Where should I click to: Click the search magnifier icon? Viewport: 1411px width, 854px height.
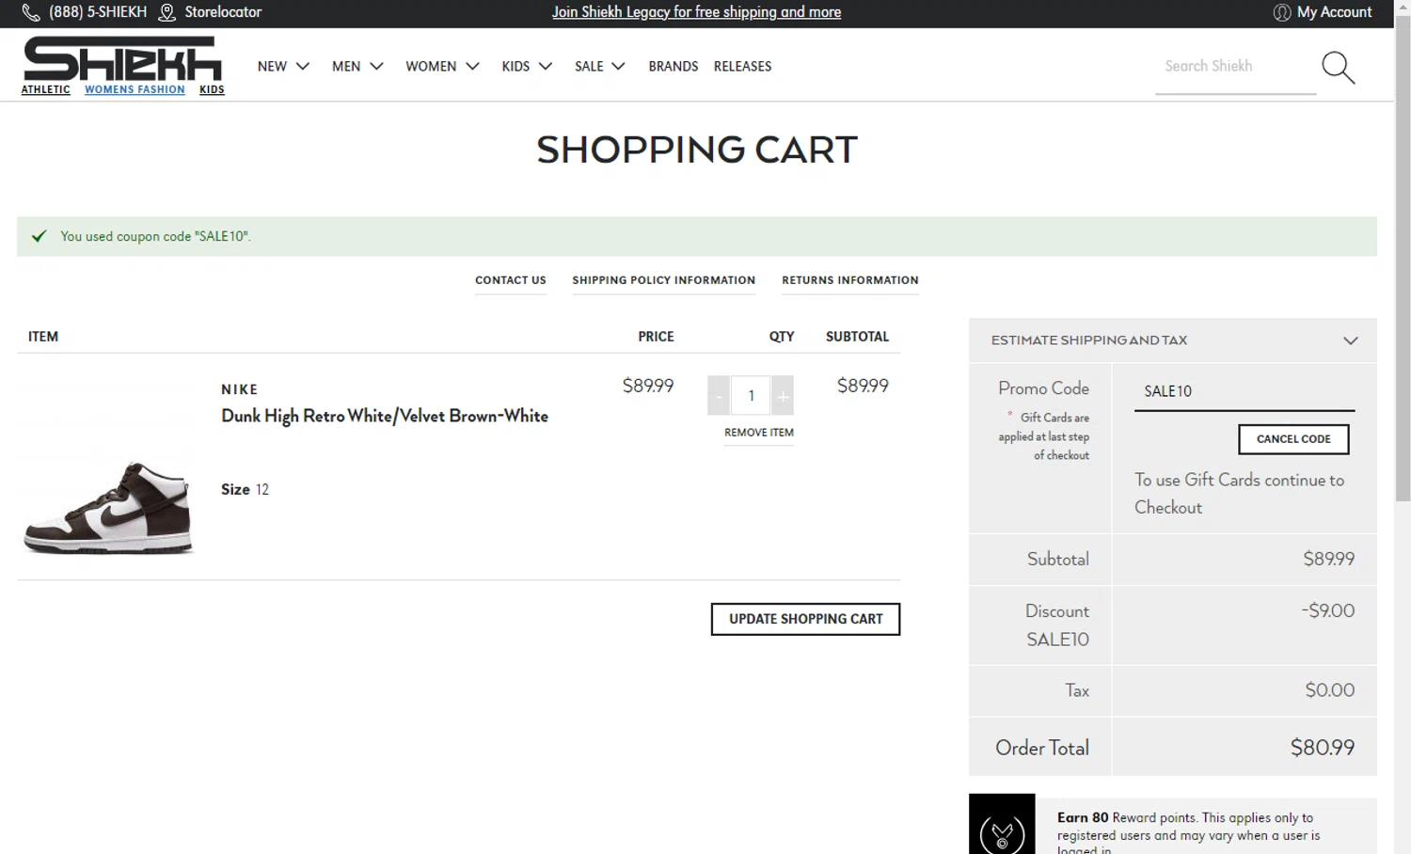pos(1338,68)
